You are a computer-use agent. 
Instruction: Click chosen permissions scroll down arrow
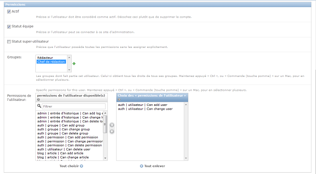[x=186, y=158]
